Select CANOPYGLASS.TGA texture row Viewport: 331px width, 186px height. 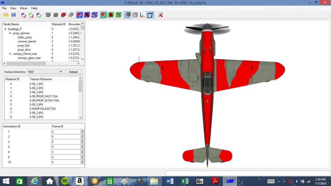tap(43, 109)
